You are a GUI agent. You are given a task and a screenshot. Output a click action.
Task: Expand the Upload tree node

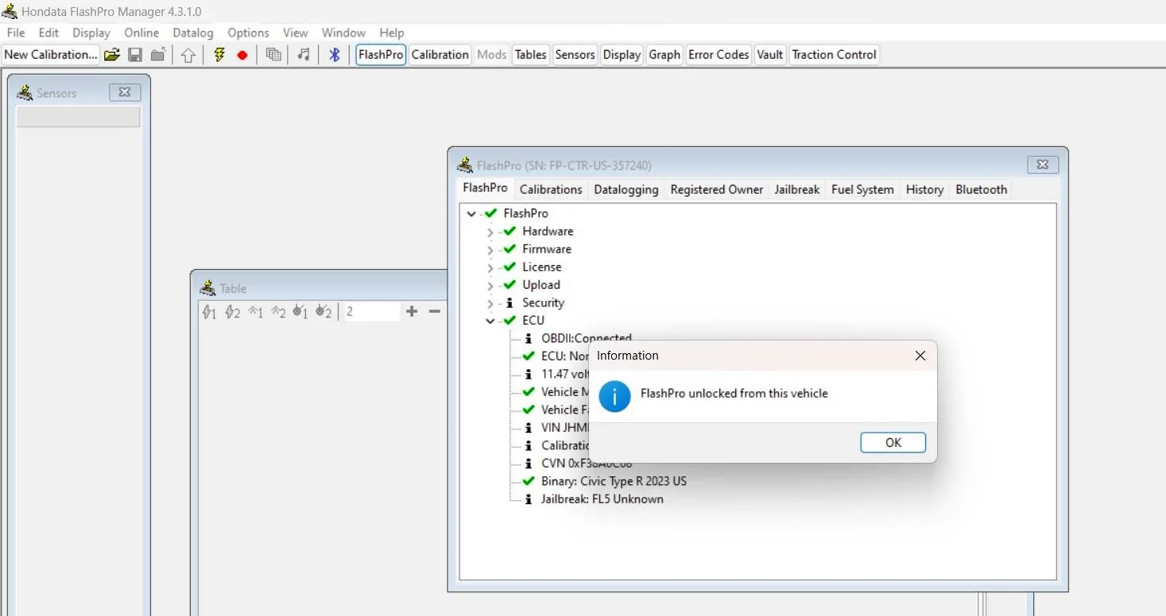pyautogui.click(x=490, y=285)
